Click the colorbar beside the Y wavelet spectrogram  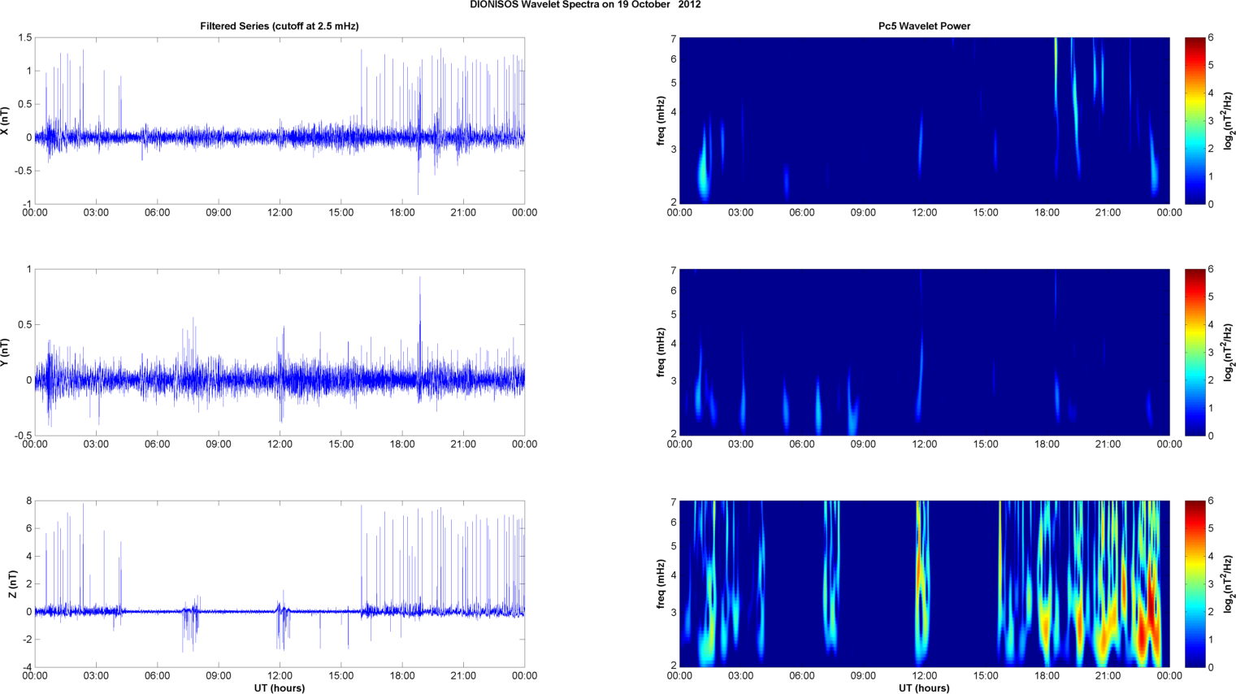coord(1195,353)
